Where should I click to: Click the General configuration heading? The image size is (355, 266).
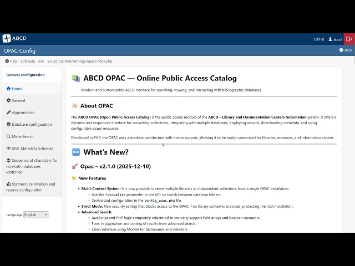click(26, 75)
